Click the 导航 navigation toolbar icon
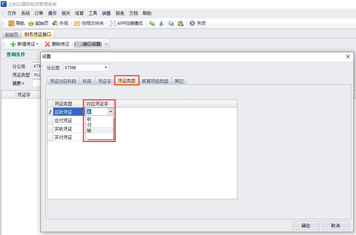Viewport: 356px width, 235px height. click(x=16, y=23)
